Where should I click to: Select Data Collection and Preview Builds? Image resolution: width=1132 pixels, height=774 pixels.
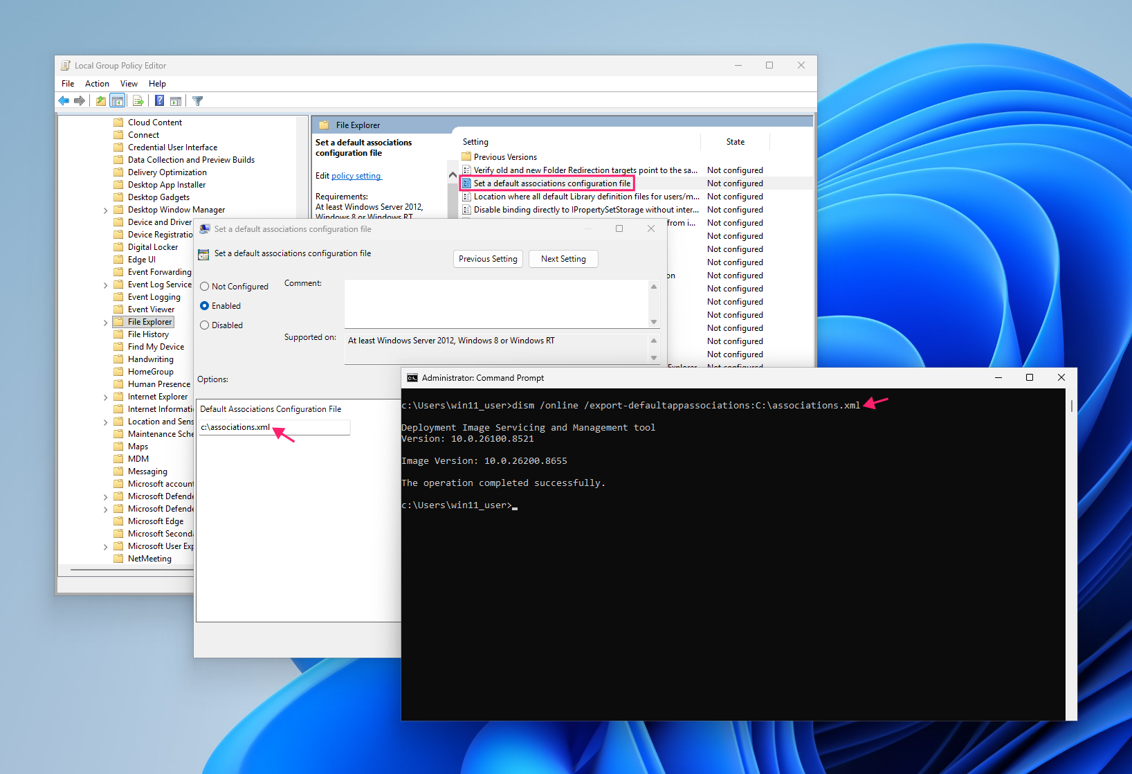click(191, 160)
